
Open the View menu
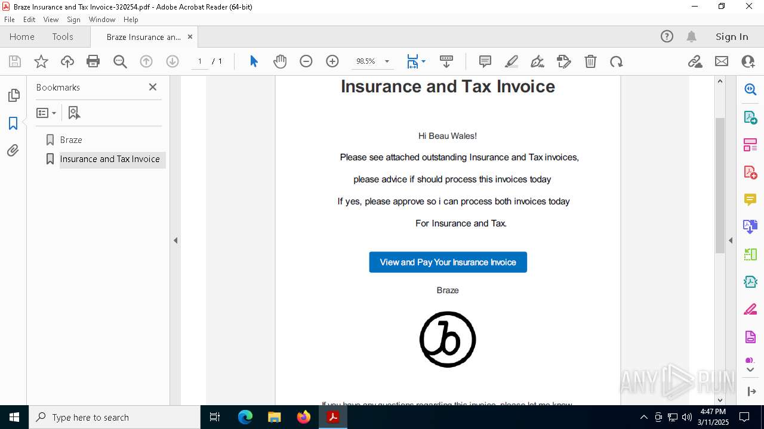(x=51, y=20)
